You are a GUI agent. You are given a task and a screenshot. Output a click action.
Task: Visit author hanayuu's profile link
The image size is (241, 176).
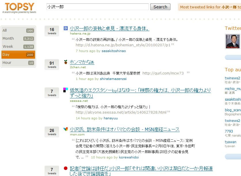tap(111, 118)
